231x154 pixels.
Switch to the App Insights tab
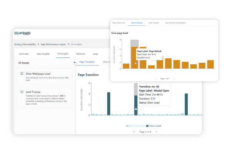click(43, 54)
